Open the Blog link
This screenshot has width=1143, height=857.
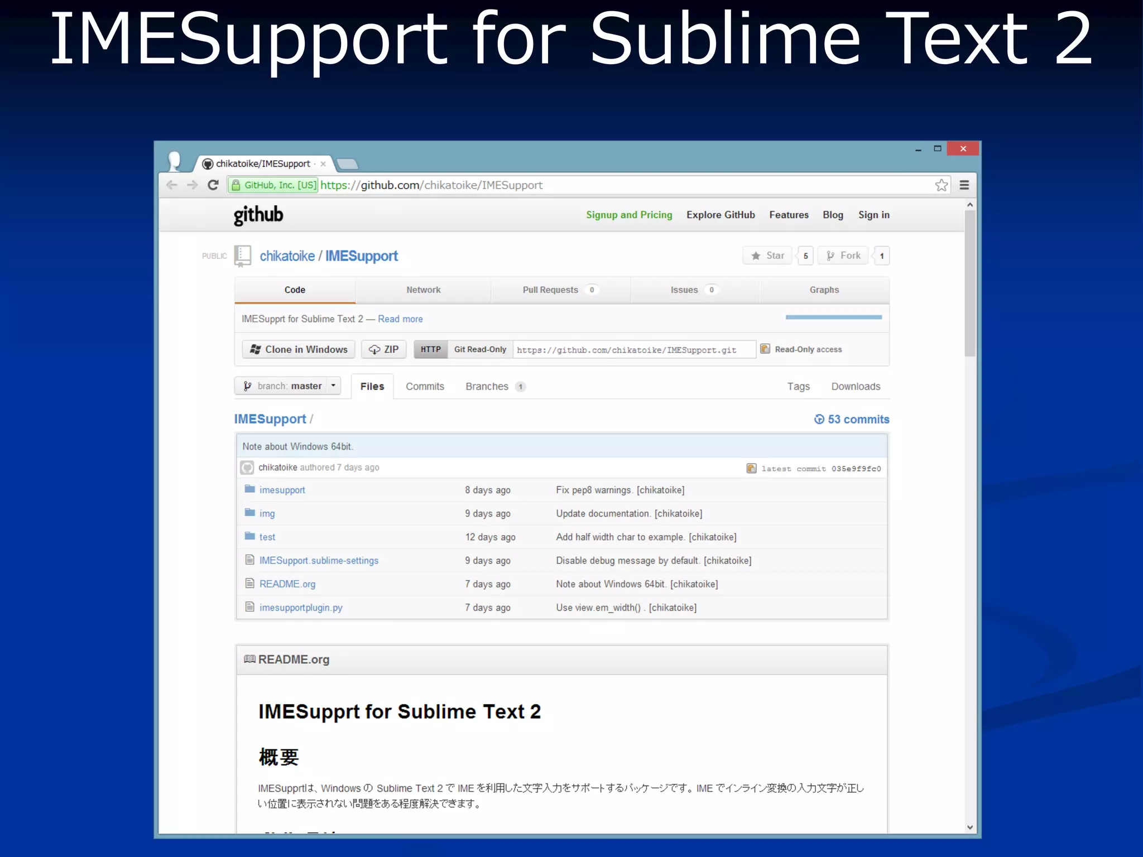tap(833, 215)
